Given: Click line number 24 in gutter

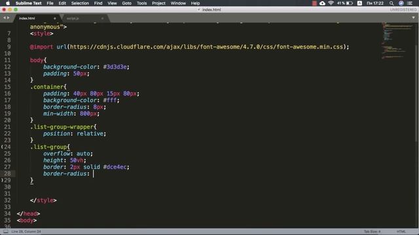Looking at the screenshot, I should tap(7, 147).
